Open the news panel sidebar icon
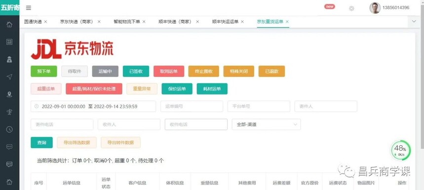The image size is (424, 190). (9, 42)
